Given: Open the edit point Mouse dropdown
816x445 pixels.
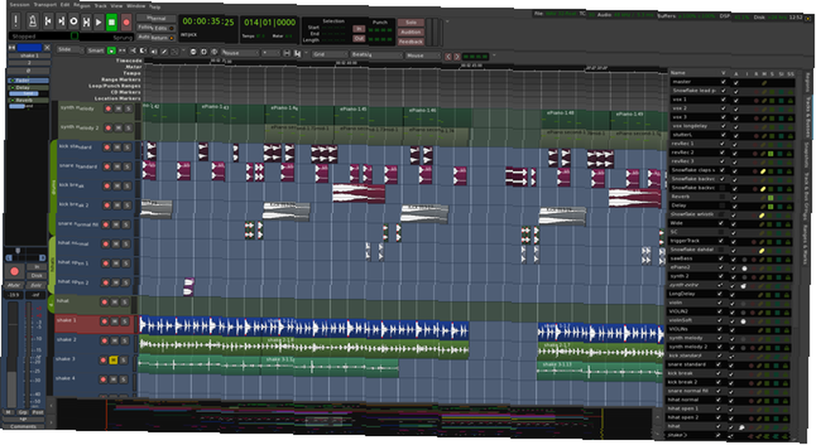Looking at the screenshot, I should pyautogui.click(x=423, y=55).
